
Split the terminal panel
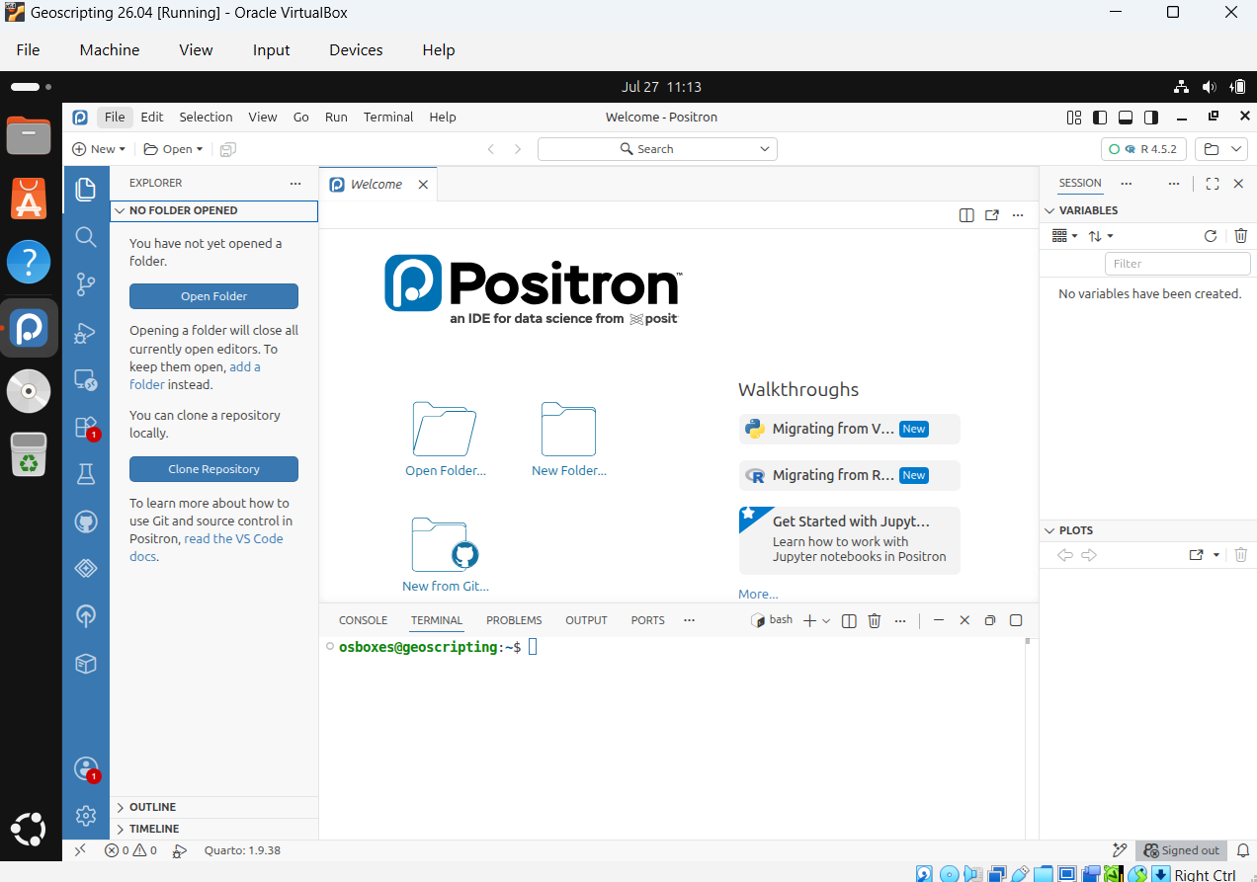848,620
